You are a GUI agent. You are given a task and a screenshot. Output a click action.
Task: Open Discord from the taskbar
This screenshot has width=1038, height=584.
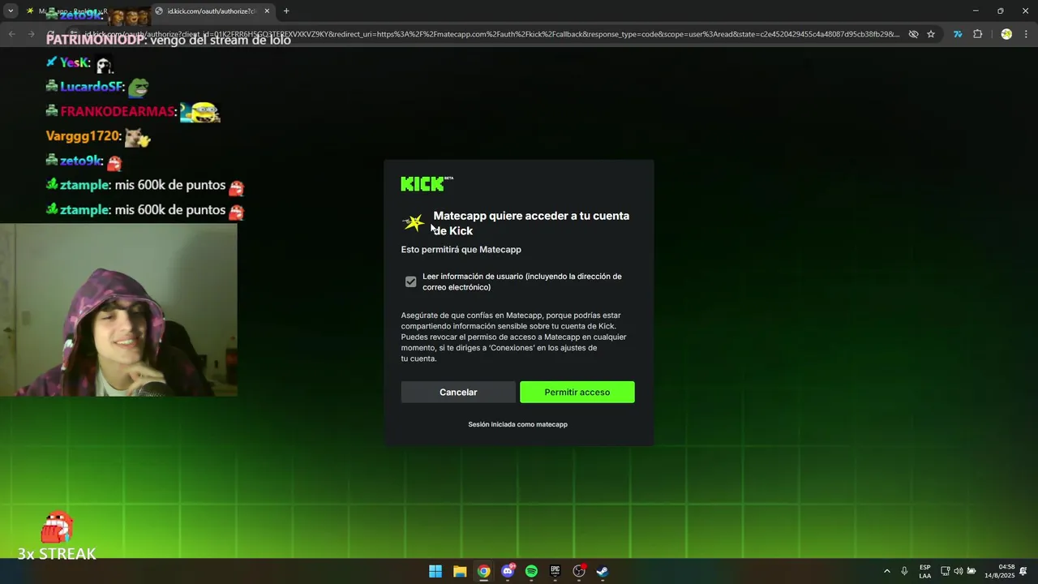pyautogui.click(x=508, y=571)
